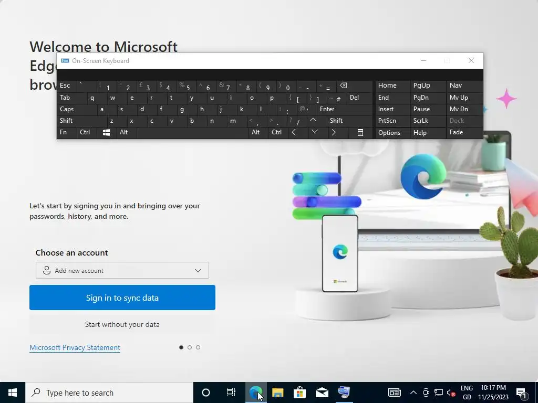The image size is (538, 403).
Task: Toggle the left Alt key
Action: point(126,133)
